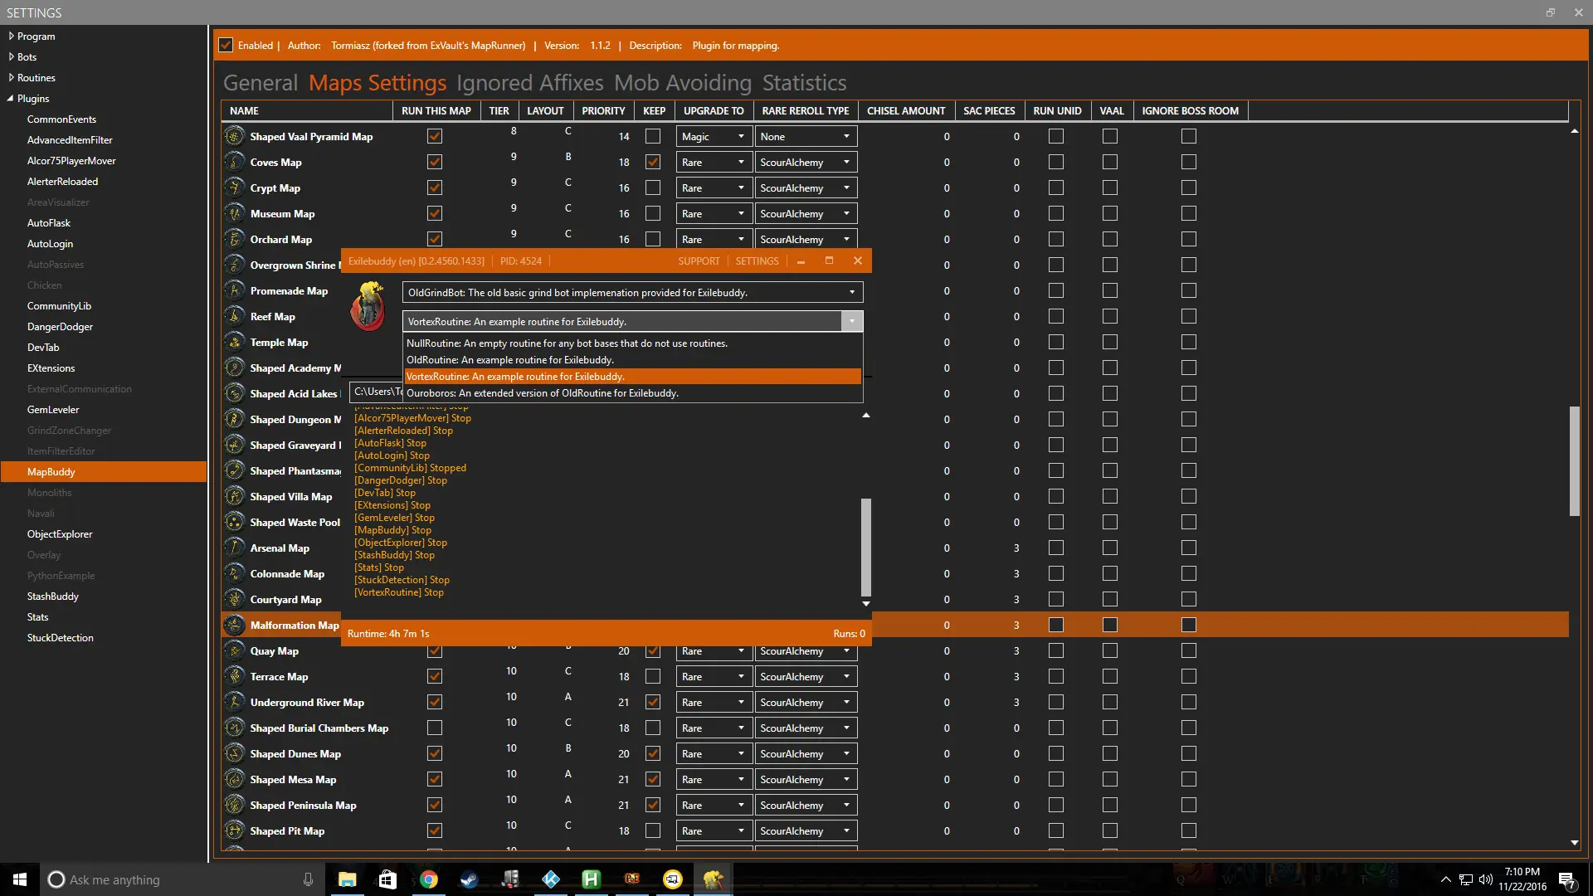The height and width of the screenshot is (896, 1593).
Task: Expand the Bots tree node
Action: pos(12,56)
